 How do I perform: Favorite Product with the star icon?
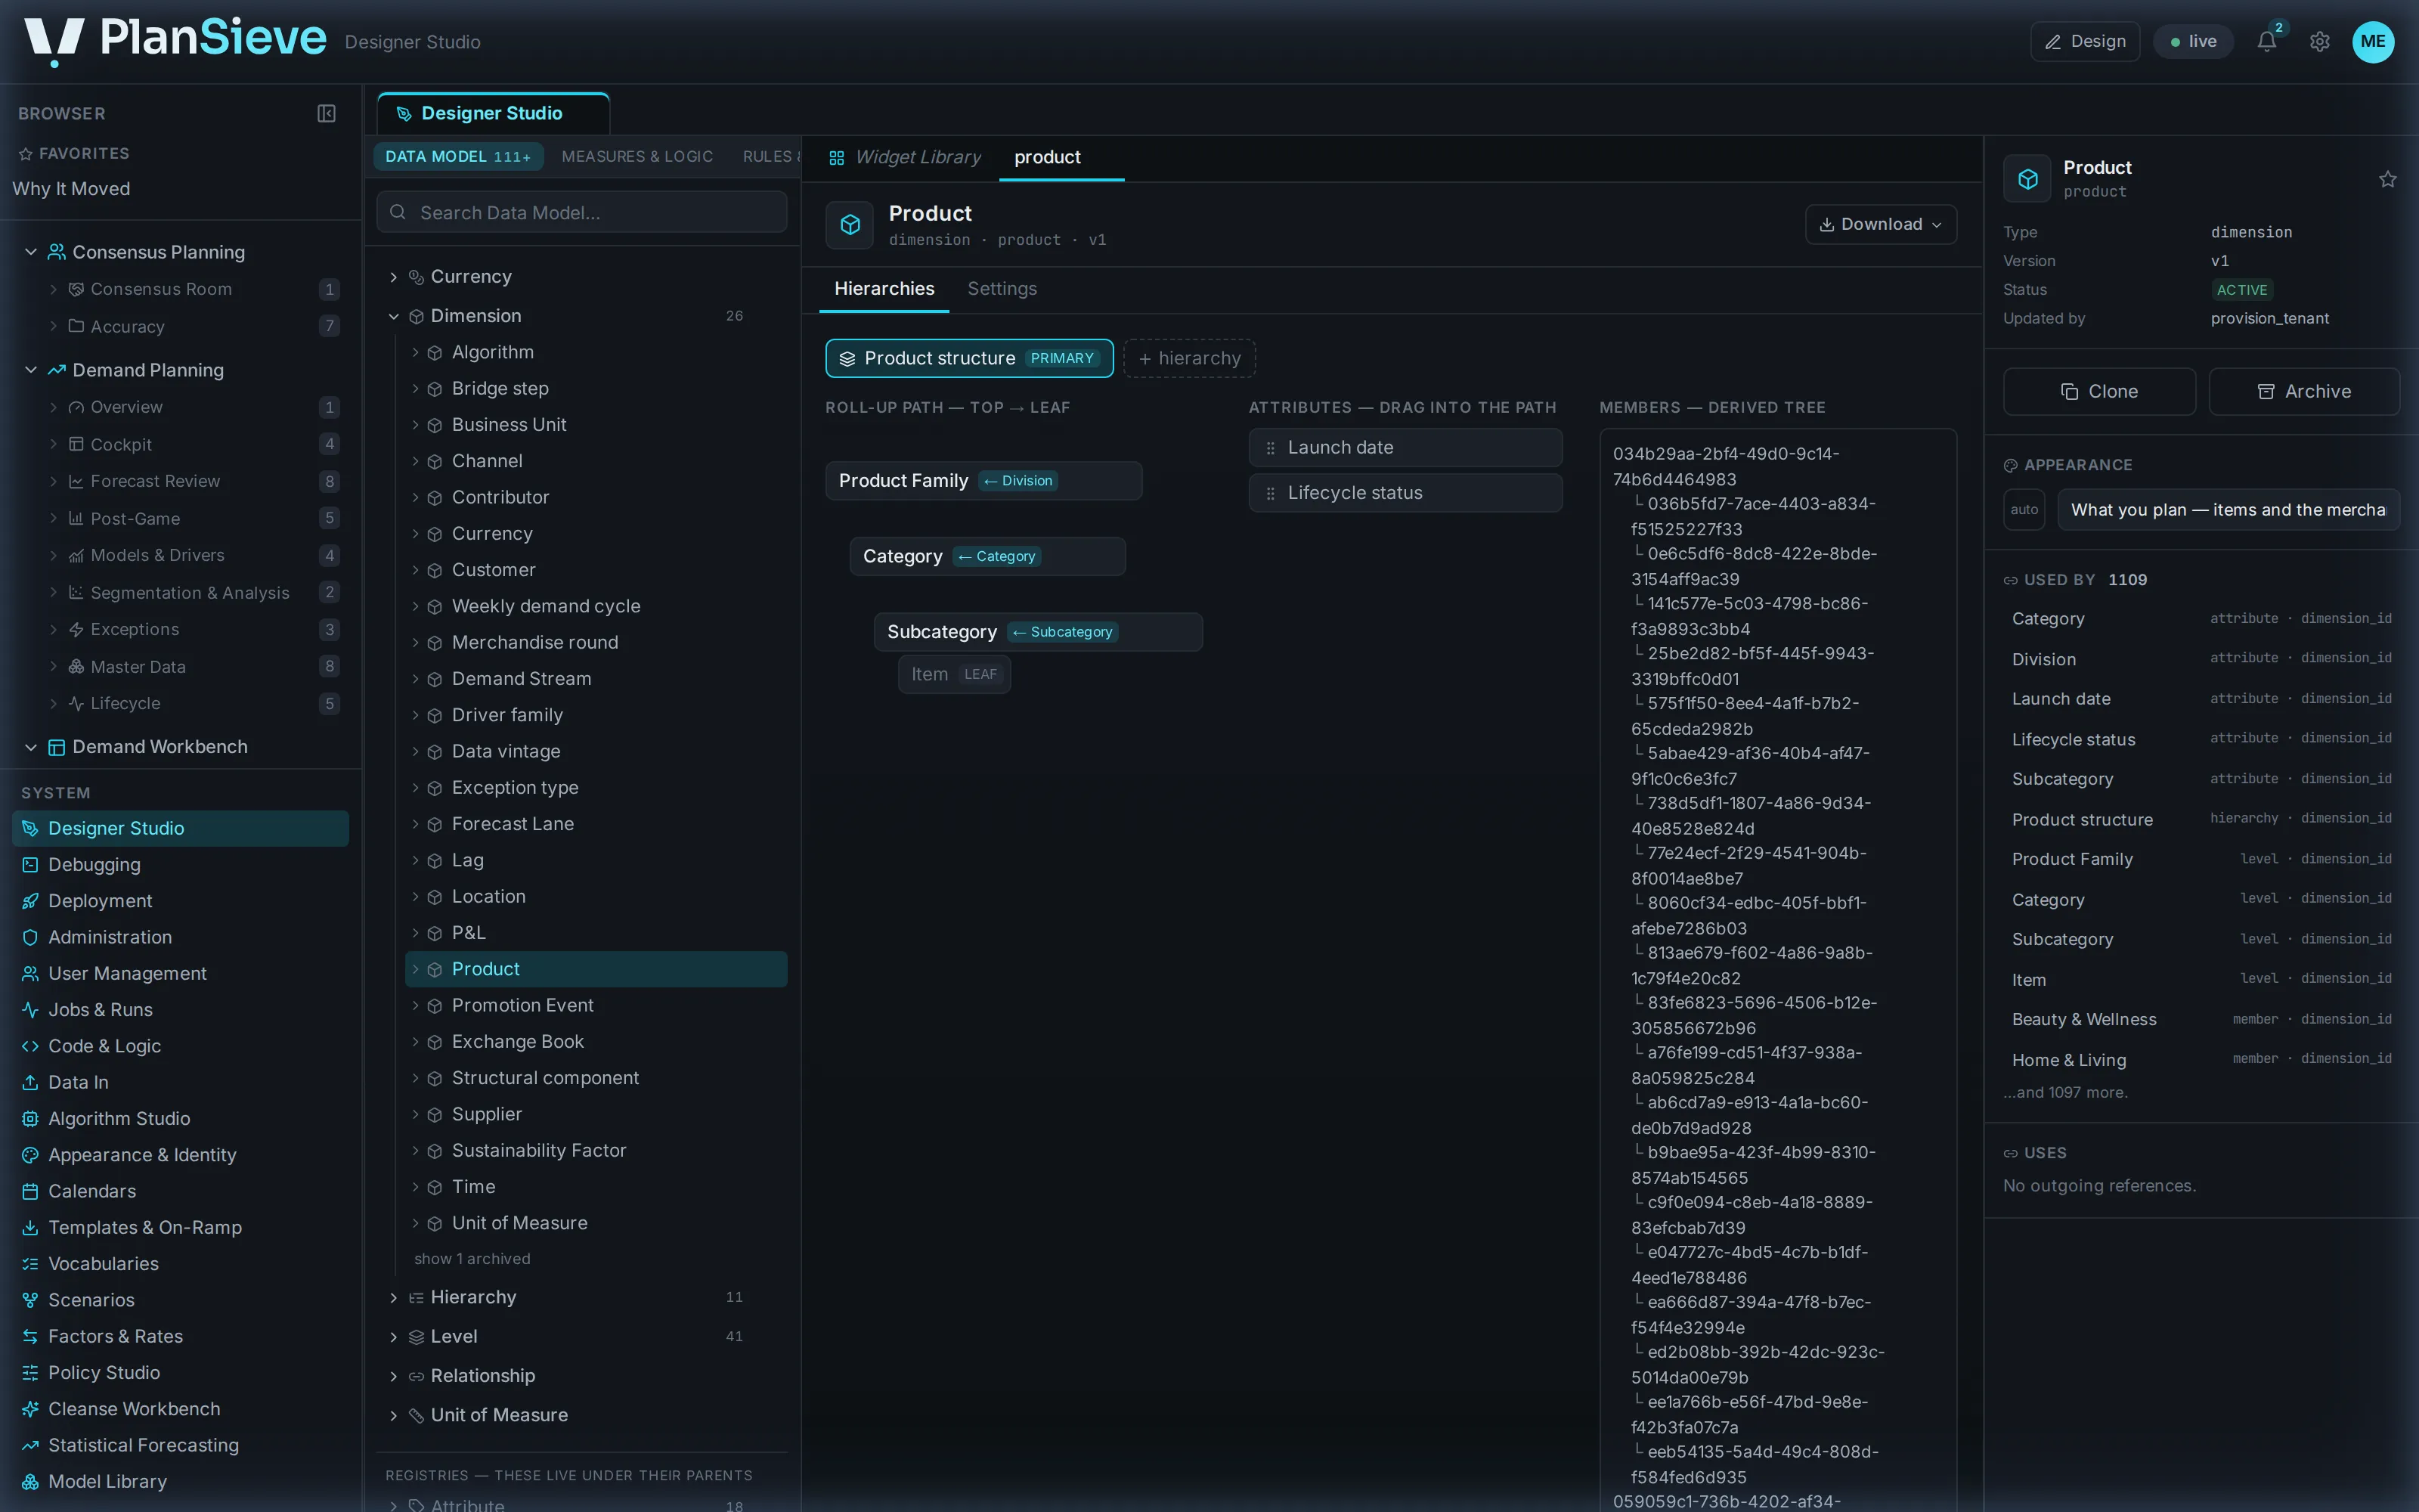pyautogui.click(x=2387, y=179)
